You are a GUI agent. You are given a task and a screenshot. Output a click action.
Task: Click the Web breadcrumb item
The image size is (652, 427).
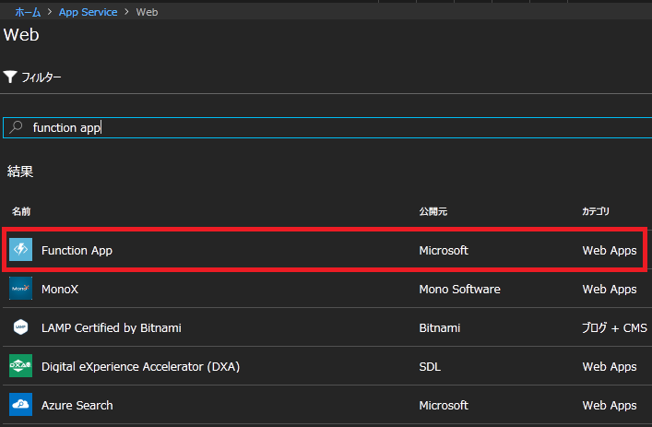(147, 12)
